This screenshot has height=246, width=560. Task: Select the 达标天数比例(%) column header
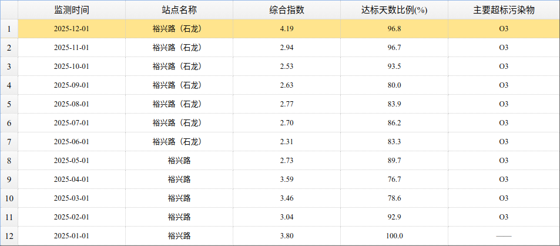(394, 10)
